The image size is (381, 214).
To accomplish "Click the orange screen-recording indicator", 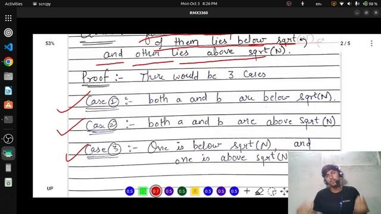I will tap(334, 4).
